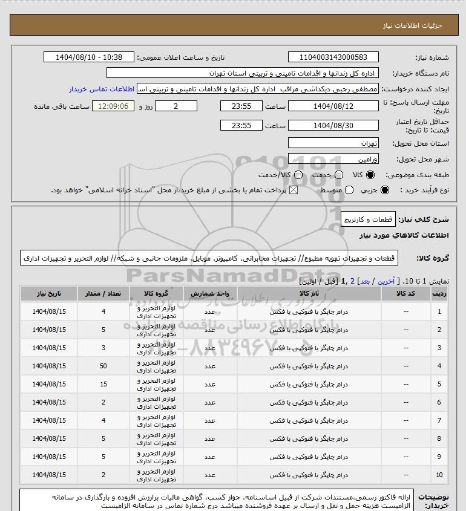The width and height of the screenshot is (466, 511).
Task: Click row number 6 cell
Action: [439, 403]
